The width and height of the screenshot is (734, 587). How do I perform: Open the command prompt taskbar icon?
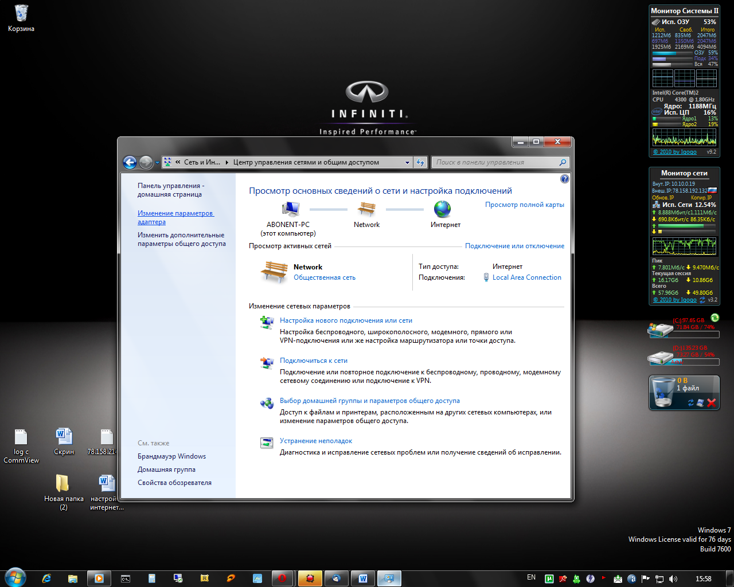(x=125, y=578)
